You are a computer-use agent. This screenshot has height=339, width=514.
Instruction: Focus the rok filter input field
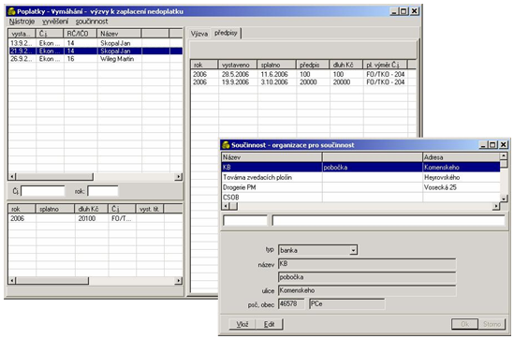[103, 191]
